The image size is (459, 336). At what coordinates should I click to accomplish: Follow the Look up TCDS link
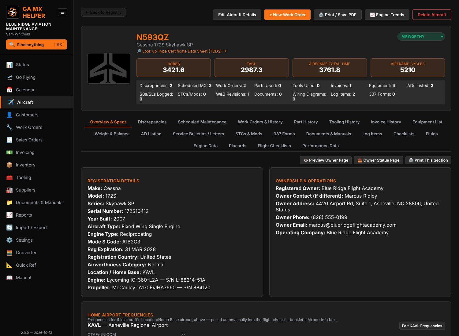click(x=181, y=51)
